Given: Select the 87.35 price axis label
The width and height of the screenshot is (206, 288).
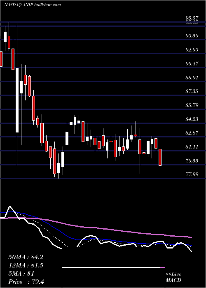Looking at the screenshot, I should tap(192, 91).
